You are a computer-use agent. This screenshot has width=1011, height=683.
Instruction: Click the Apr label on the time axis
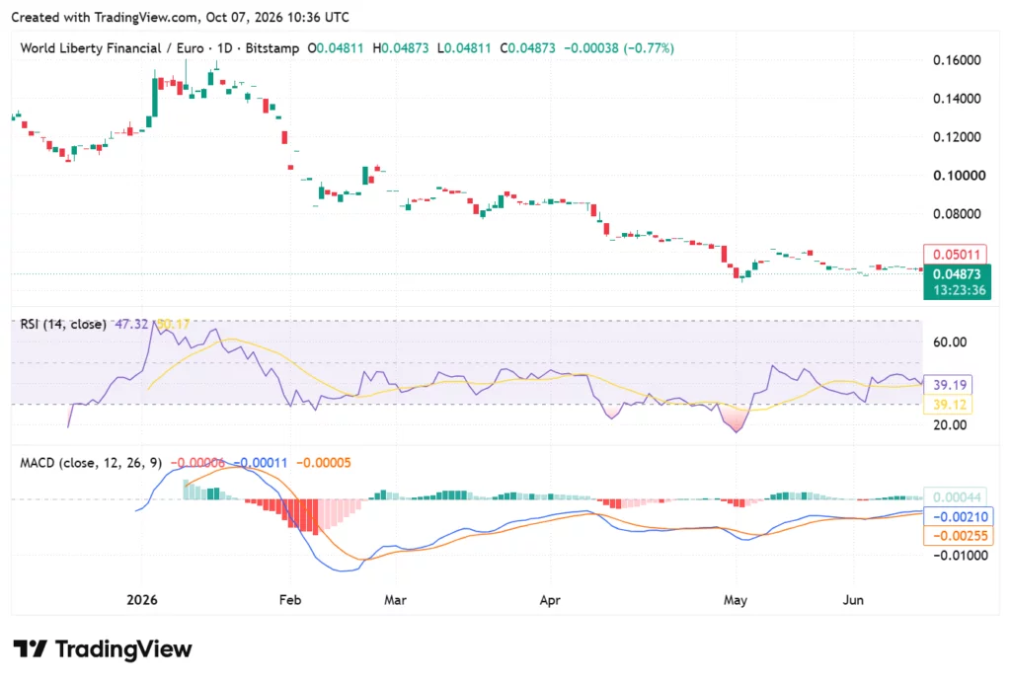click(550, 600)
